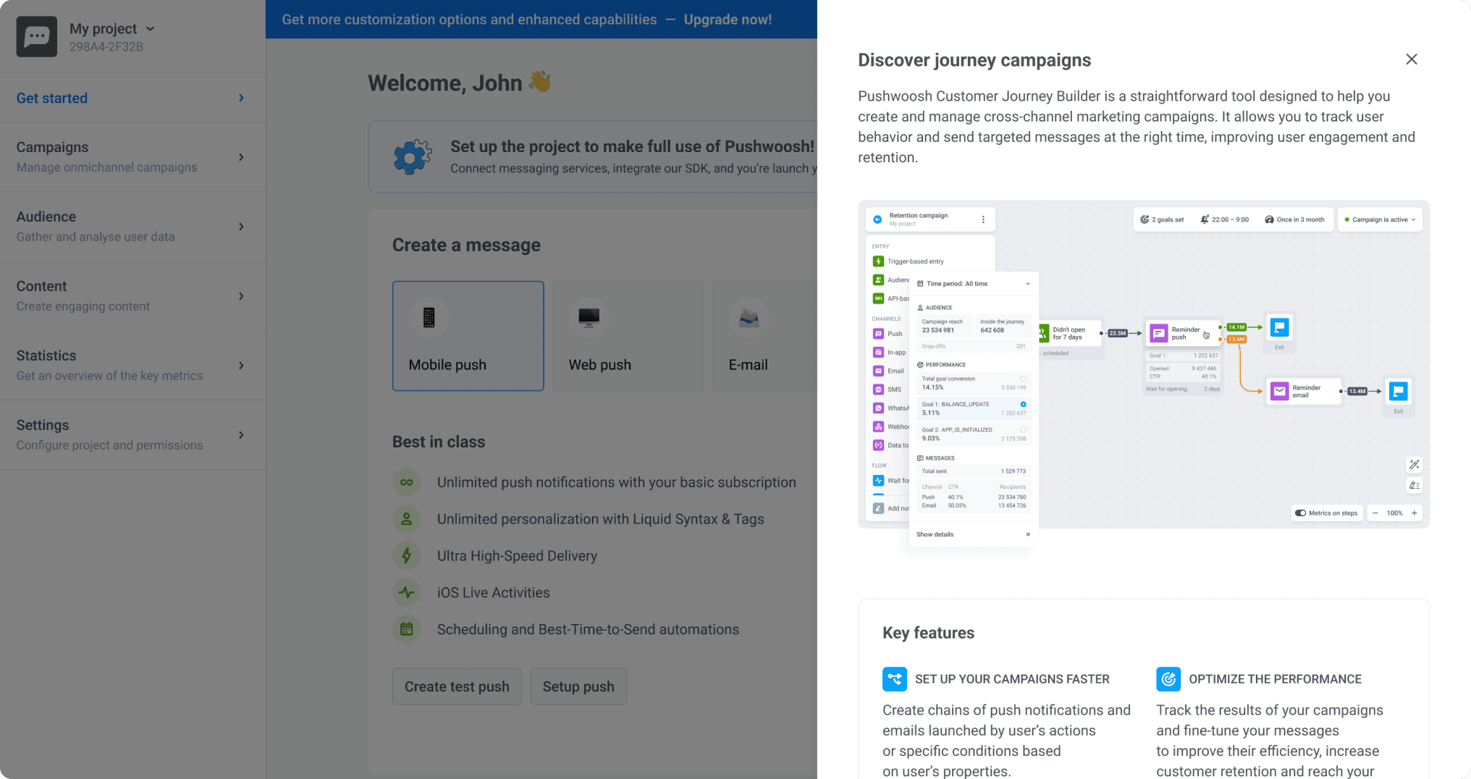Click the optimize performance target icon

tap(1168, 679)
